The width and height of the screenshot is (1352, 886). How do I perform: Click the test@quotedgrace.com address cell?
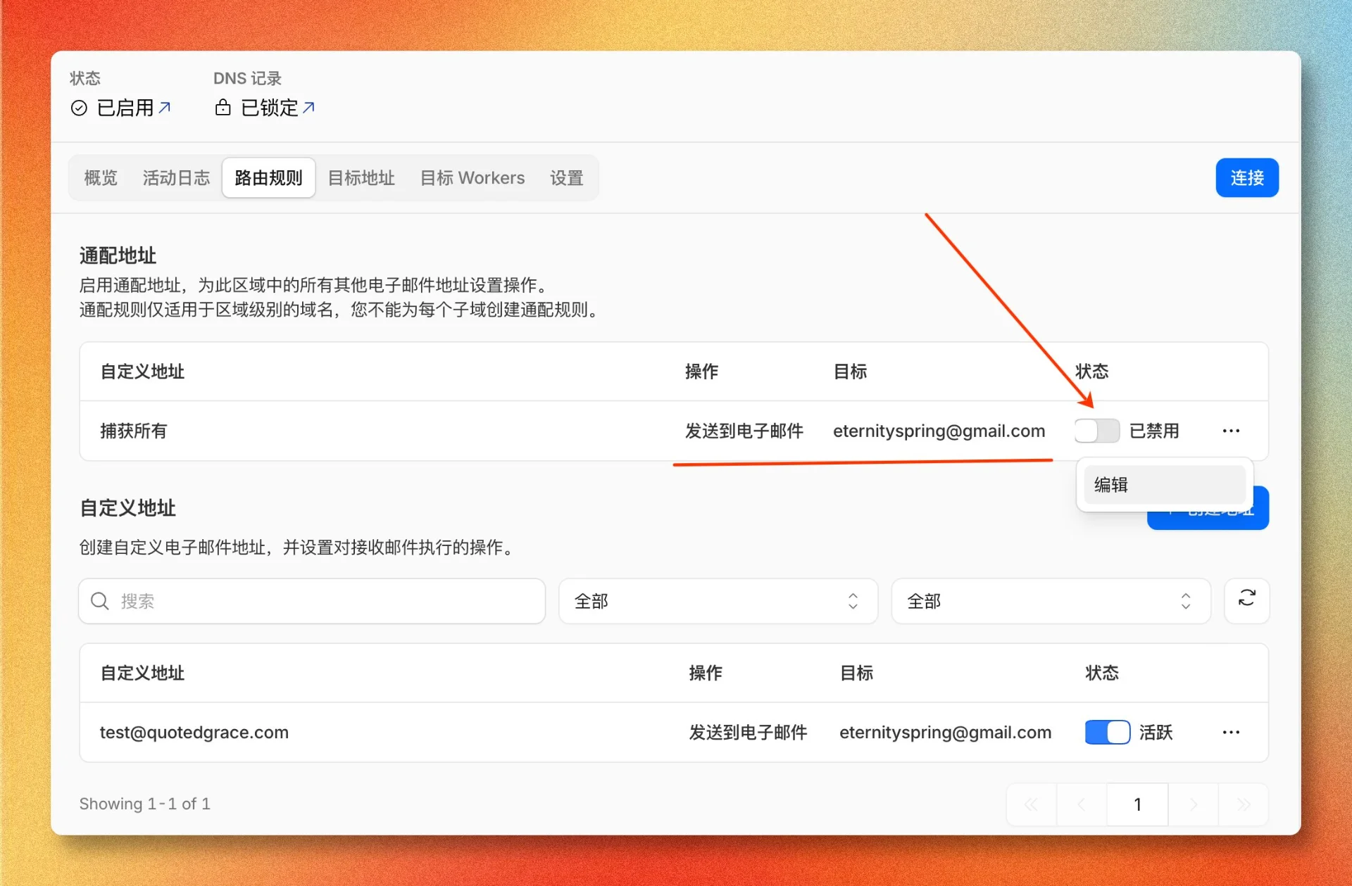[x=194, y=733]
